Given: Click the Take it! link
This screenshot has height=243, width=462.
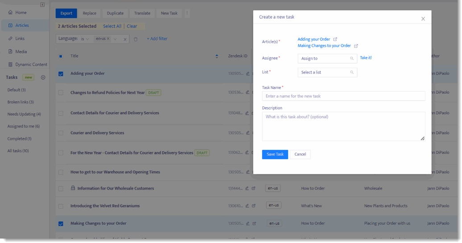Looking at the screenshot, I should pyautogui.click(x=366, y=58).
